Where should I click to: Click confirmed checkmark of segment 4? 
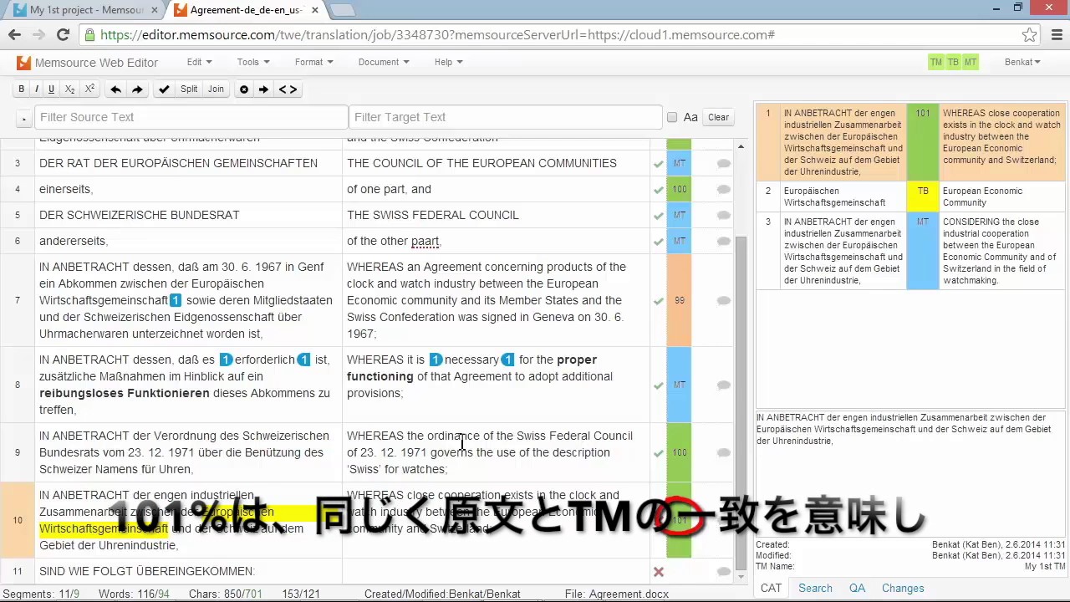point(659,190)
